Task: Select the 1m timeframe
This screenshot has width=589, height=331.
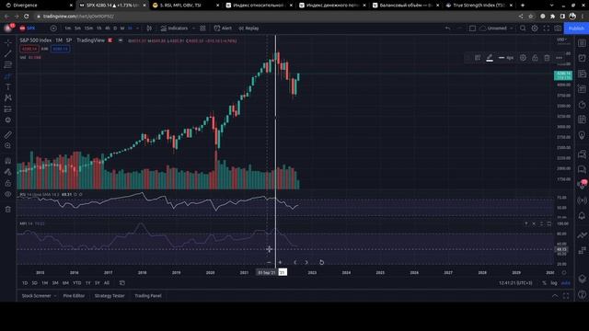Action: pos(67,29)
